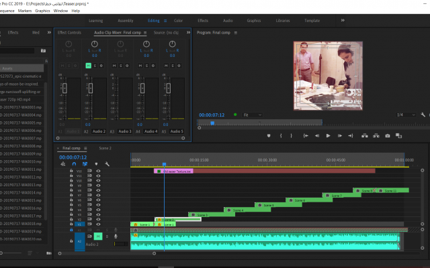Click the Extract button
Image resolution: width=430 pixels, height=268 pixels.
point(376,135)
